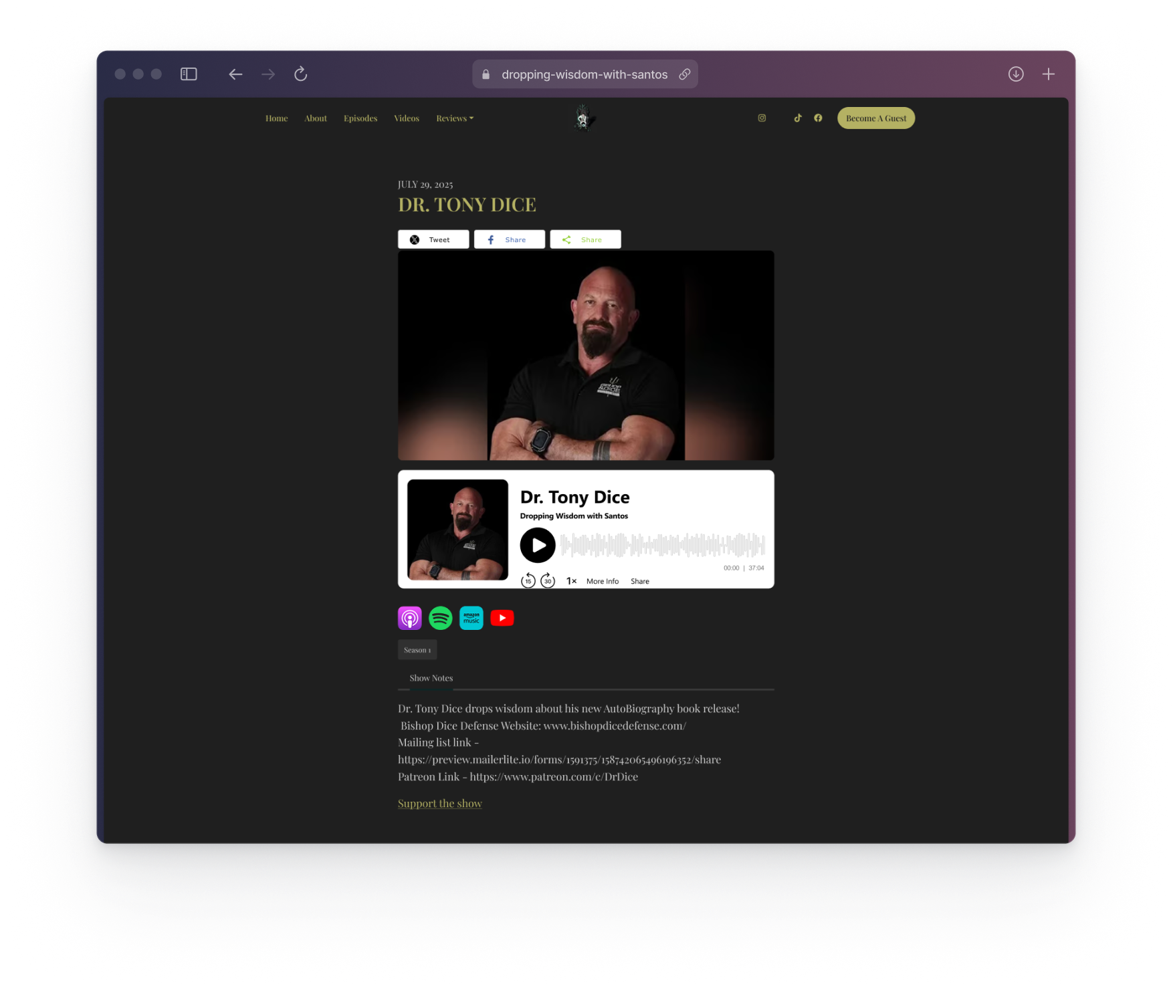
Task: Watch on YouTube icon
Action: (502, 619)
